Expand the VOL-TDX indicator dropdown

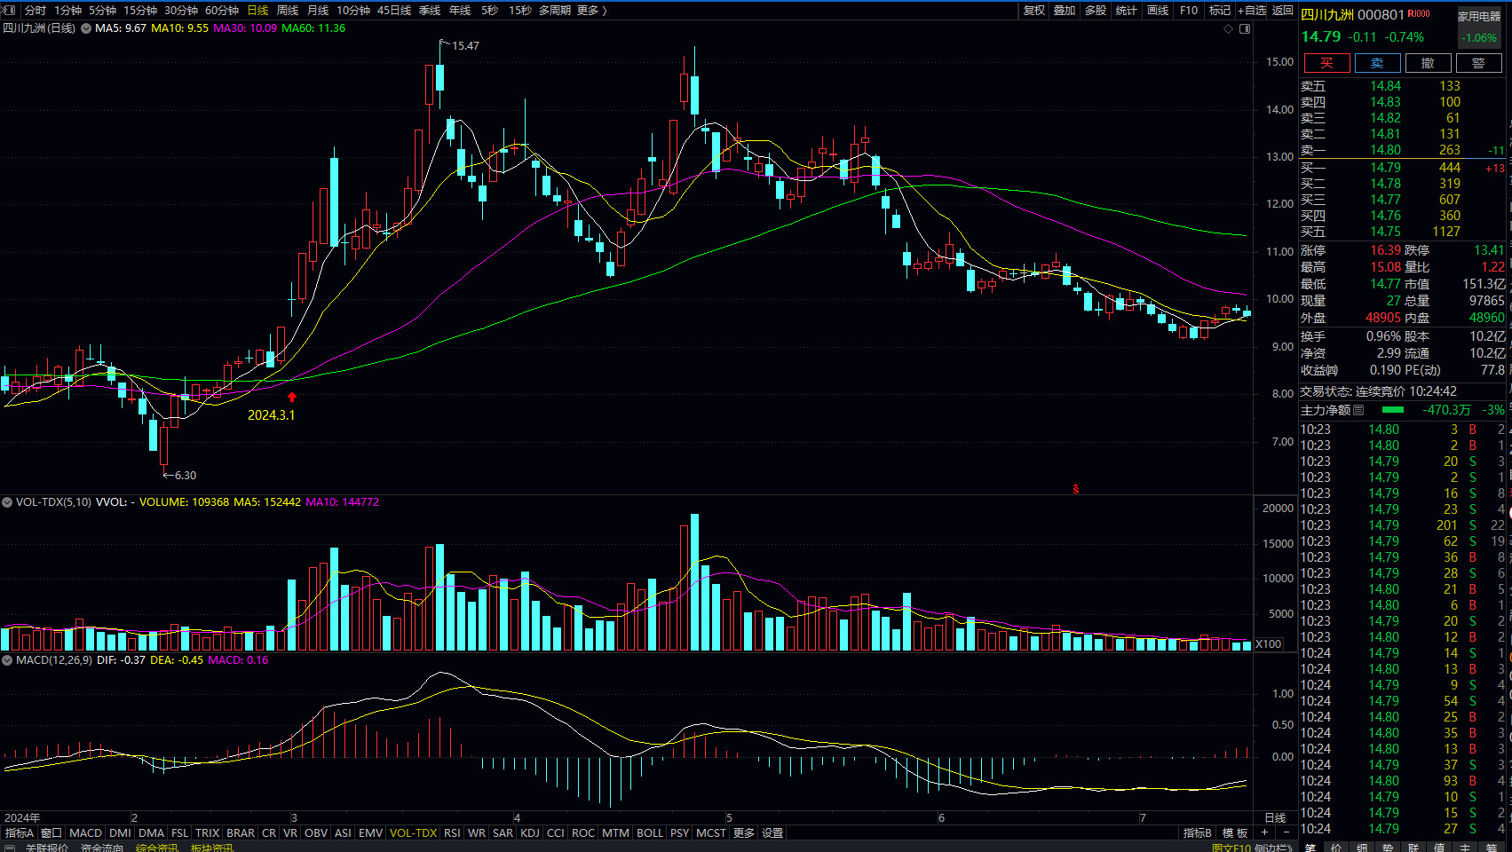click(x=7, y=502)
